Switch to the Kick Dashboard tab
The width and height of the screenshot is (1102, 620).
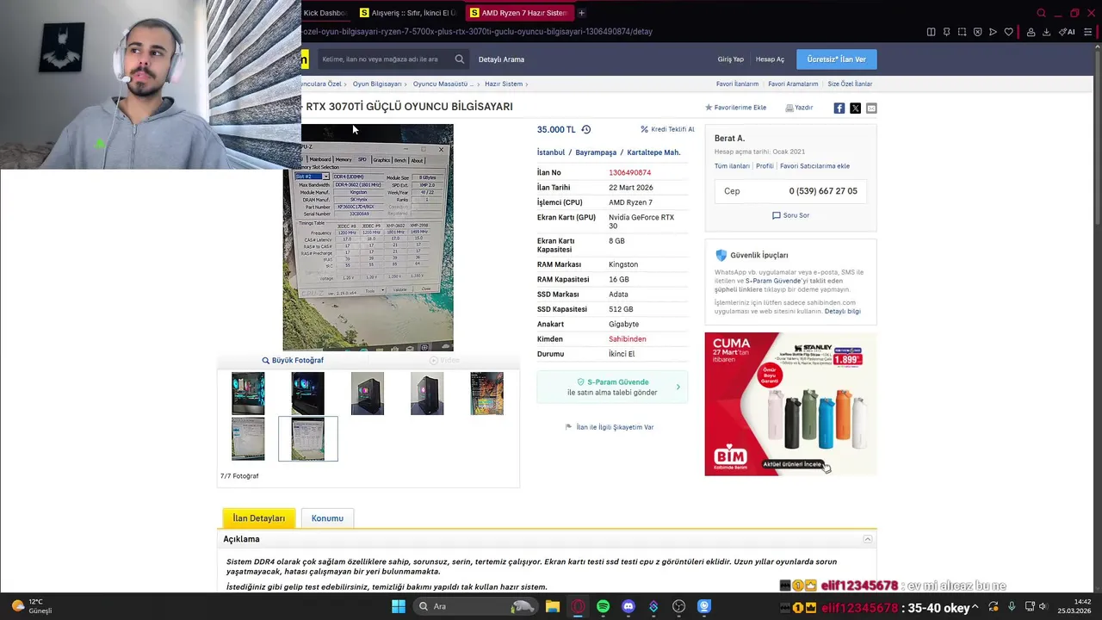(x=325, y=13)
